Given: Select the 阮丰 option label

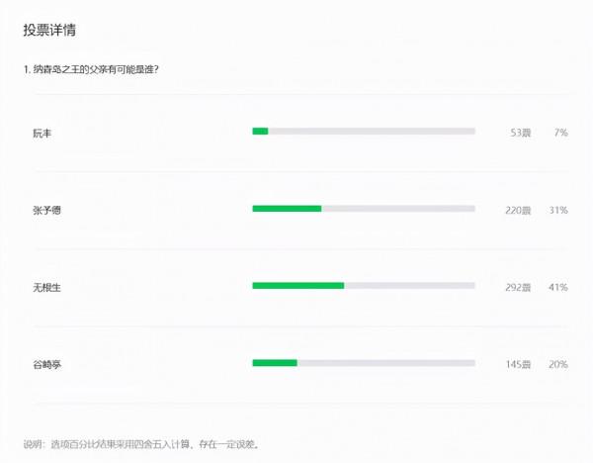Looking at the screenshot, I should [42, 132].
